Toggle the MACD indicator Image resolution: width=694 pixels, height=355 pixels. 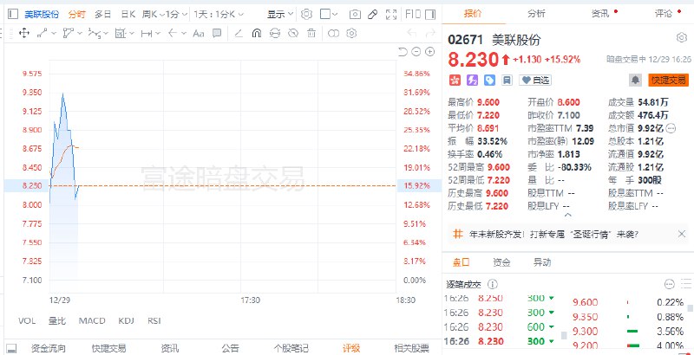tap(92, 321)
